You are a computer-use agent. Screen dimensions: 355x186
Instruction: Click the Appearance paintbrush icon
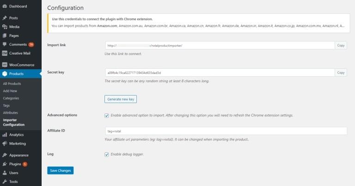click(5, 155)
